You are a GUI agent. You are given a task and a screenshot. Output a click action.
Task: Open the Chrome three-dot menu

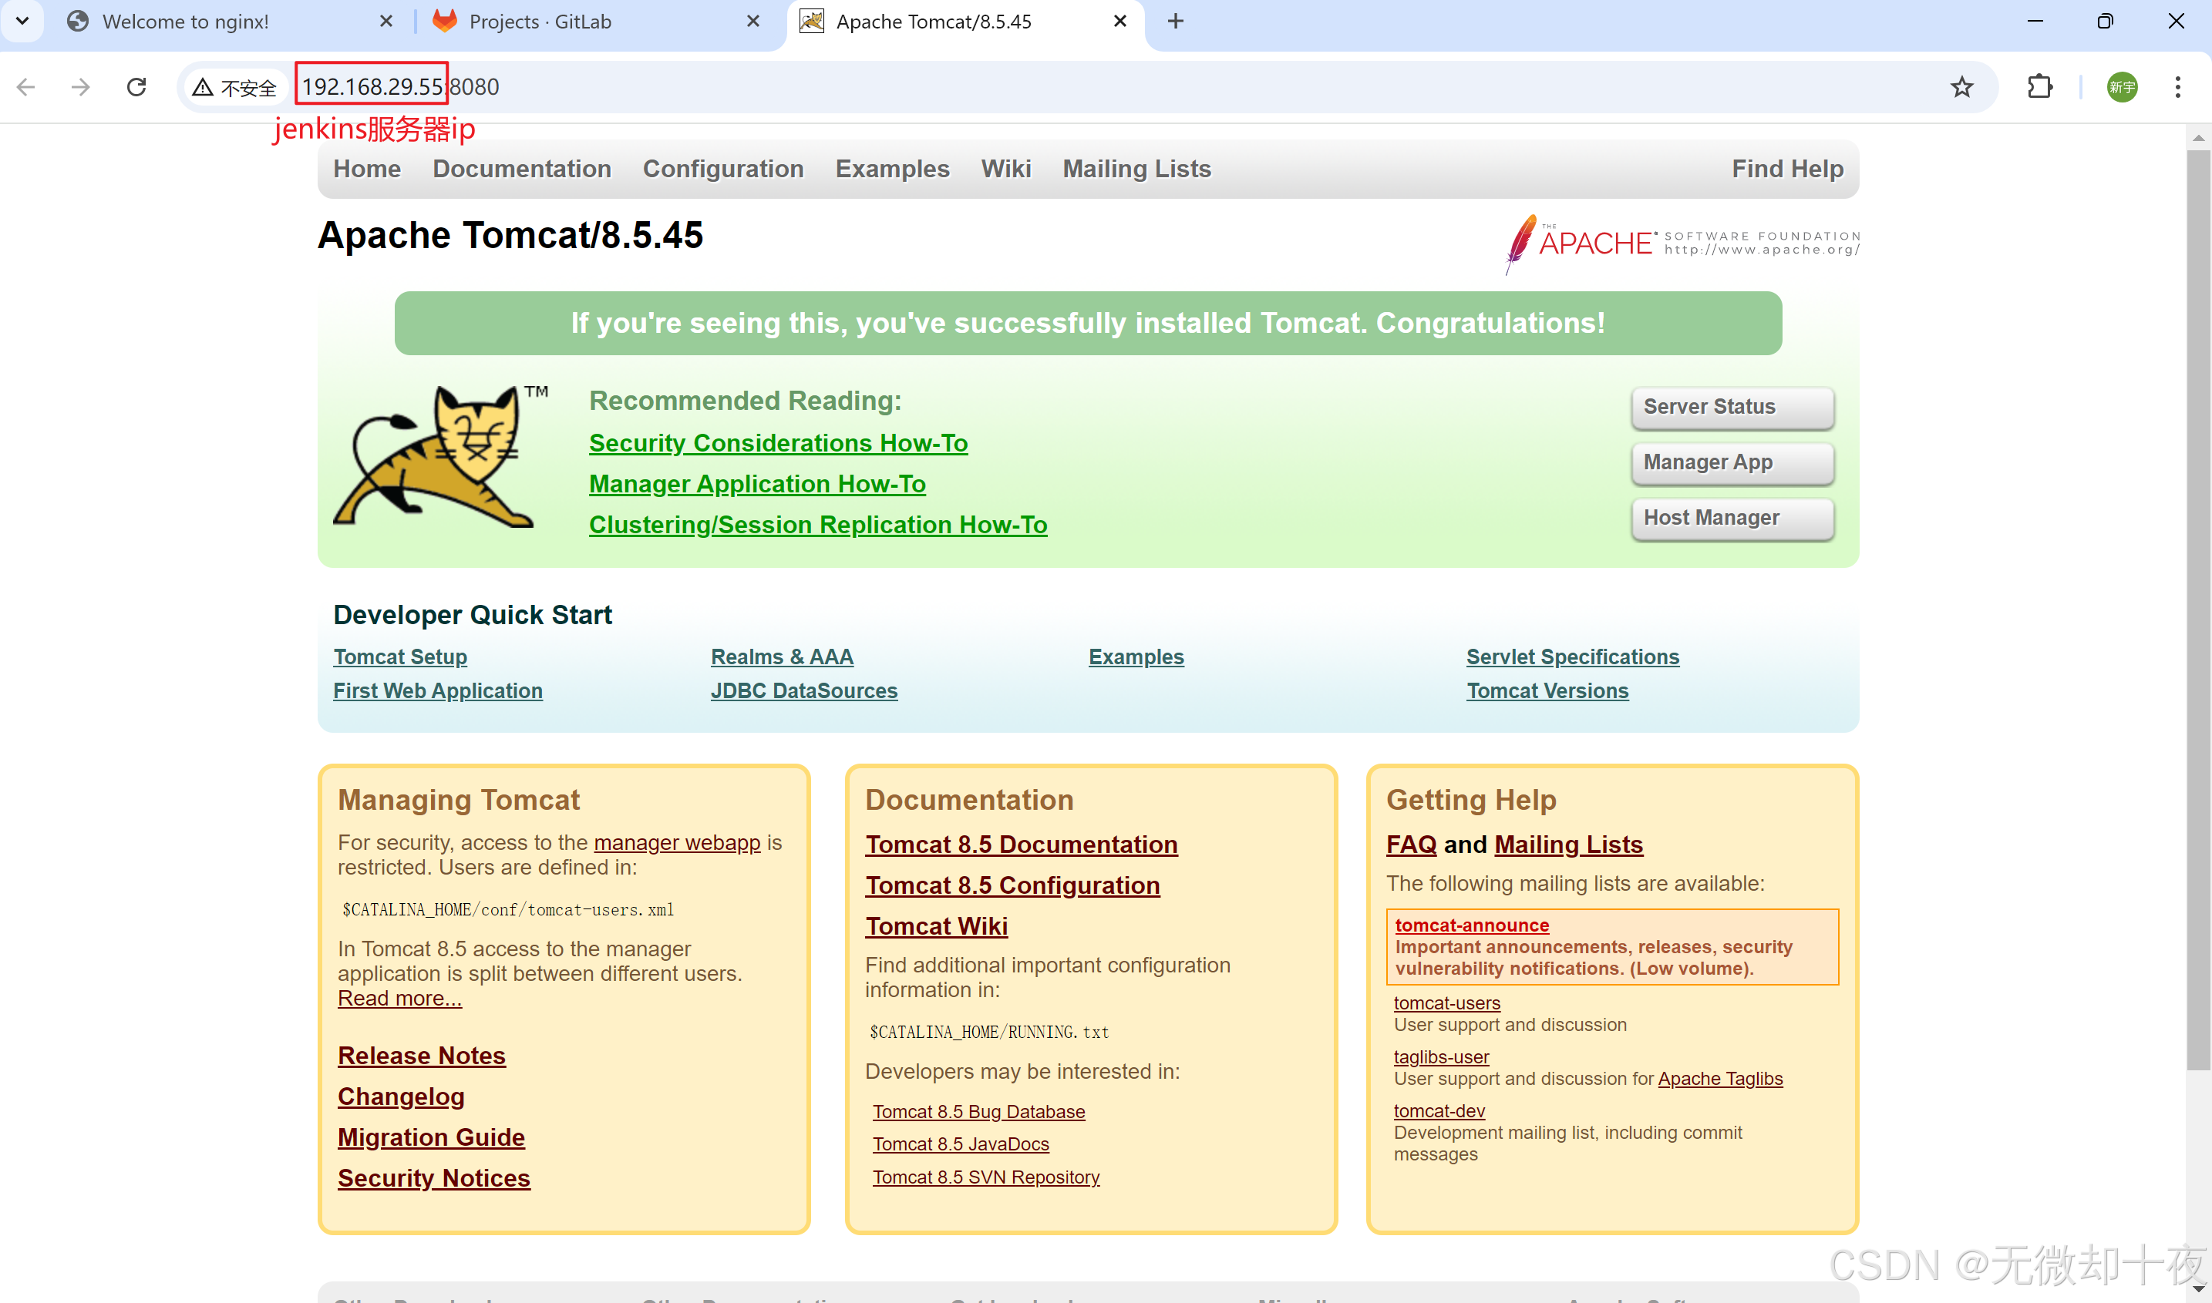coord(2177,87)
